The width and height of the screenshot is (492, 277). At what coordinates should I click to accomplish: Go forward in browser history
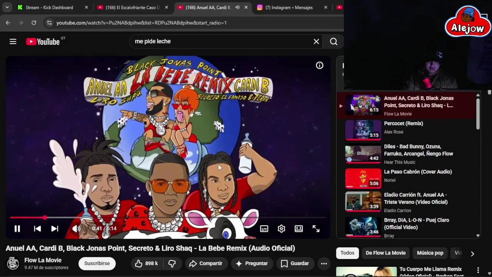(x=21, y=23)
